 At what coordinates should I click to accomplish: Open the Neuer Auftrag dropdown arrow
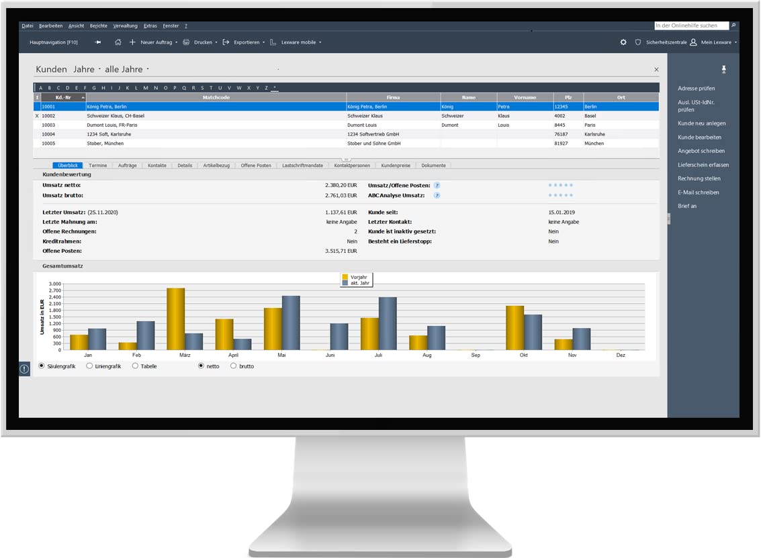176,43
